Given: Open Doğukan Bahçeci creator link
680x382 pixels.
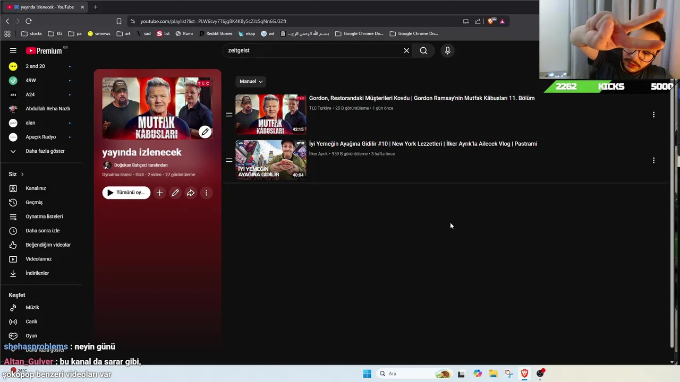Looking at the screenshot, I should pos(141,165).
